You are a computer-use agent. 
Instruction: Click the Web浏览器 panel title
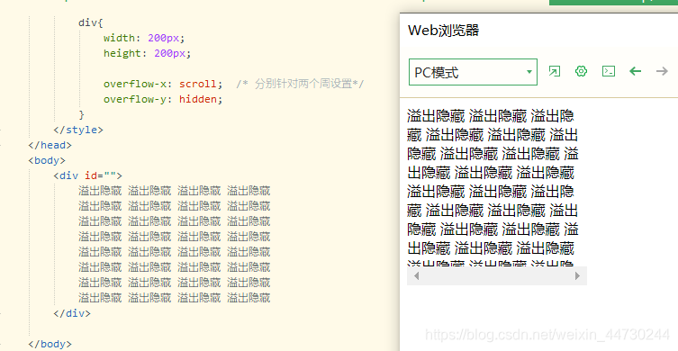coord(443,31)
